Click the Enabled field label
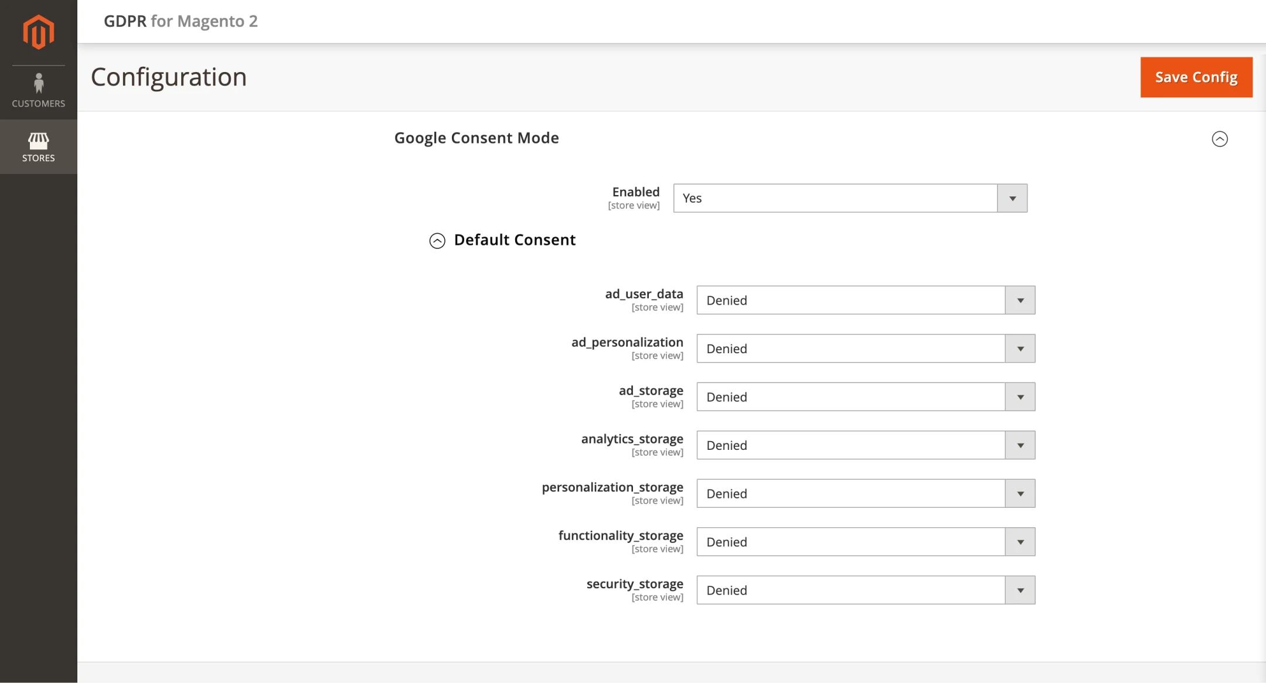This screenshot has width=1266, height=683. [635, 192]
